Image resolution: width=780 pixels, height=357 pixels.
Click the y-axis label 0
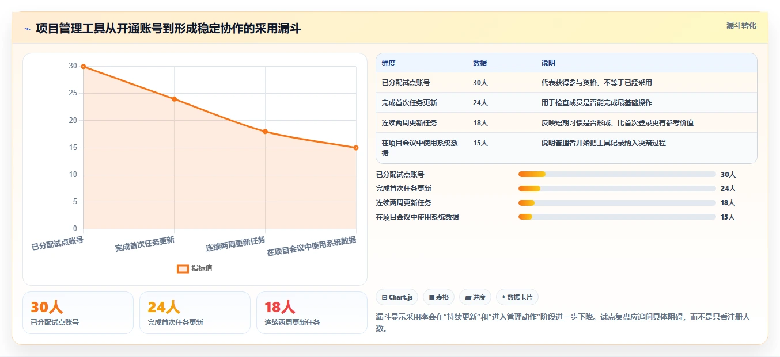point(75,229)
